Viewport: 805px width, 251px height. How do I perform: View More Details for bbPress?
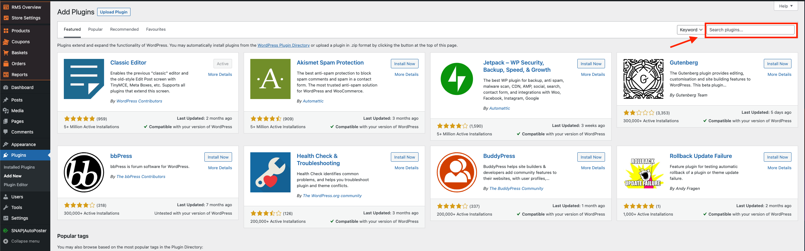[x=220, y=168]
